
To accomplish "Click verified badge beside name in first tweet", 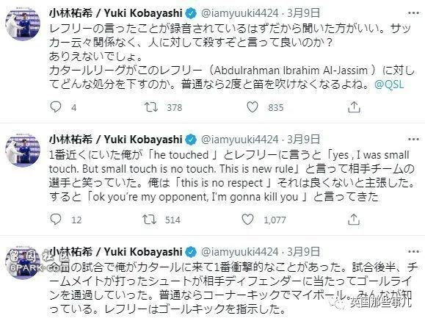I will point(191,13).
